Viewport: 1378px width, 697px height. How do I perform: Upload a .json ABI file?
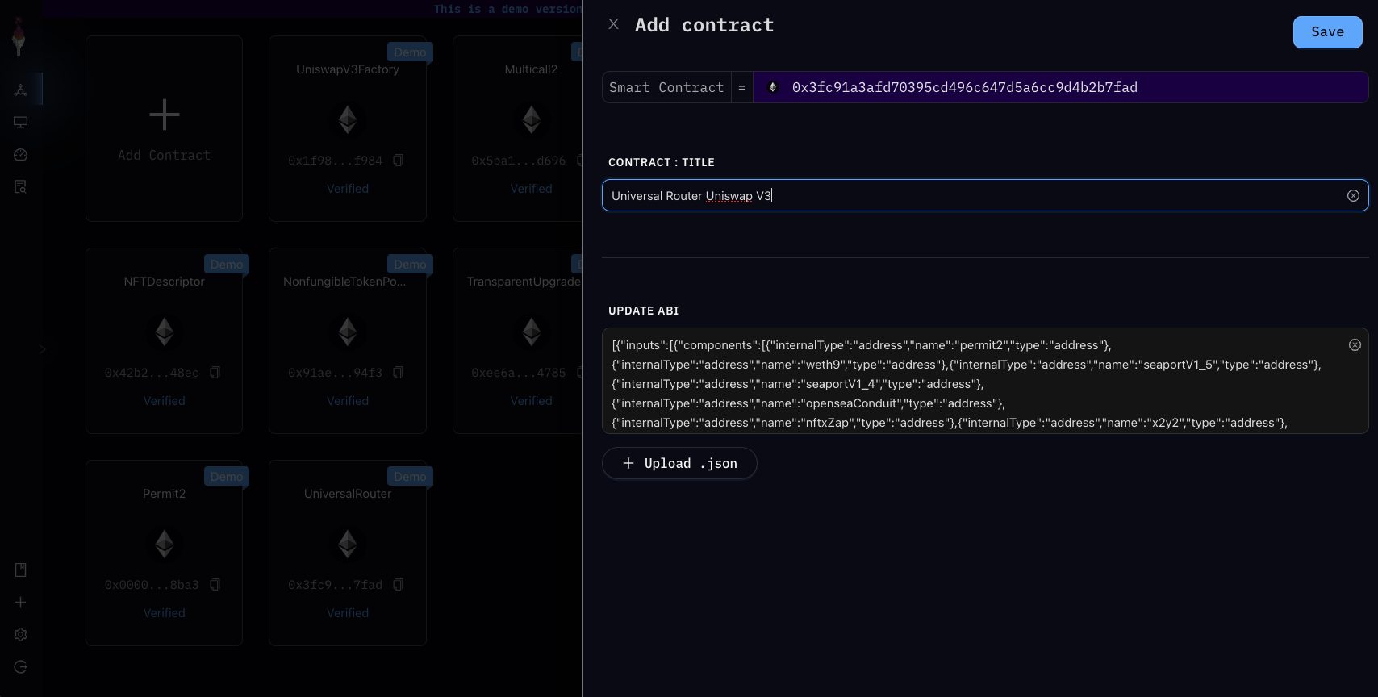pos(679,463)
